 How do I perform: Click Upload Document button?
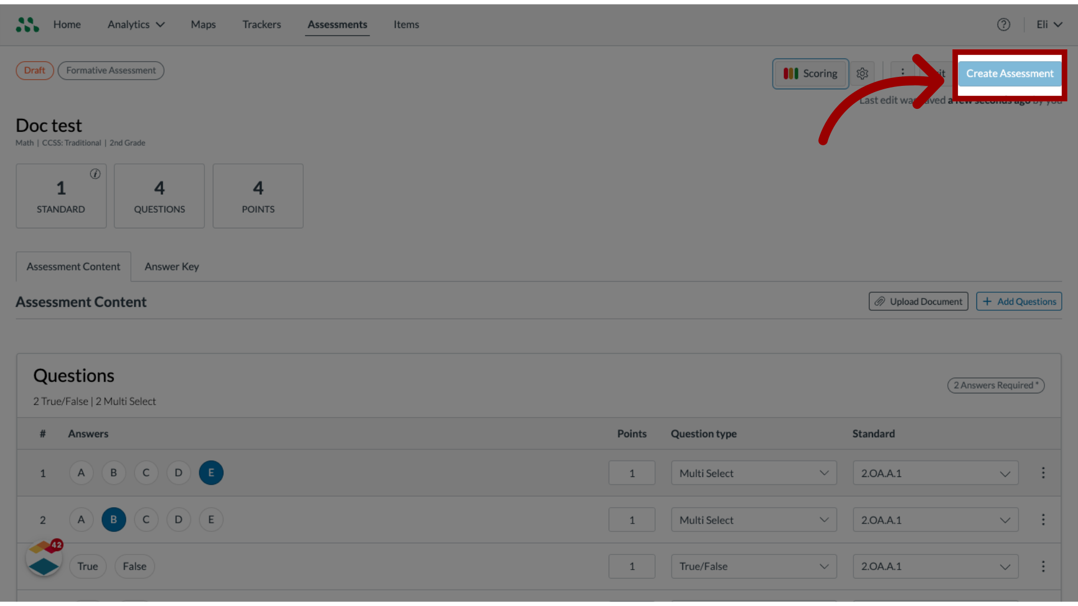click(919, 301)
